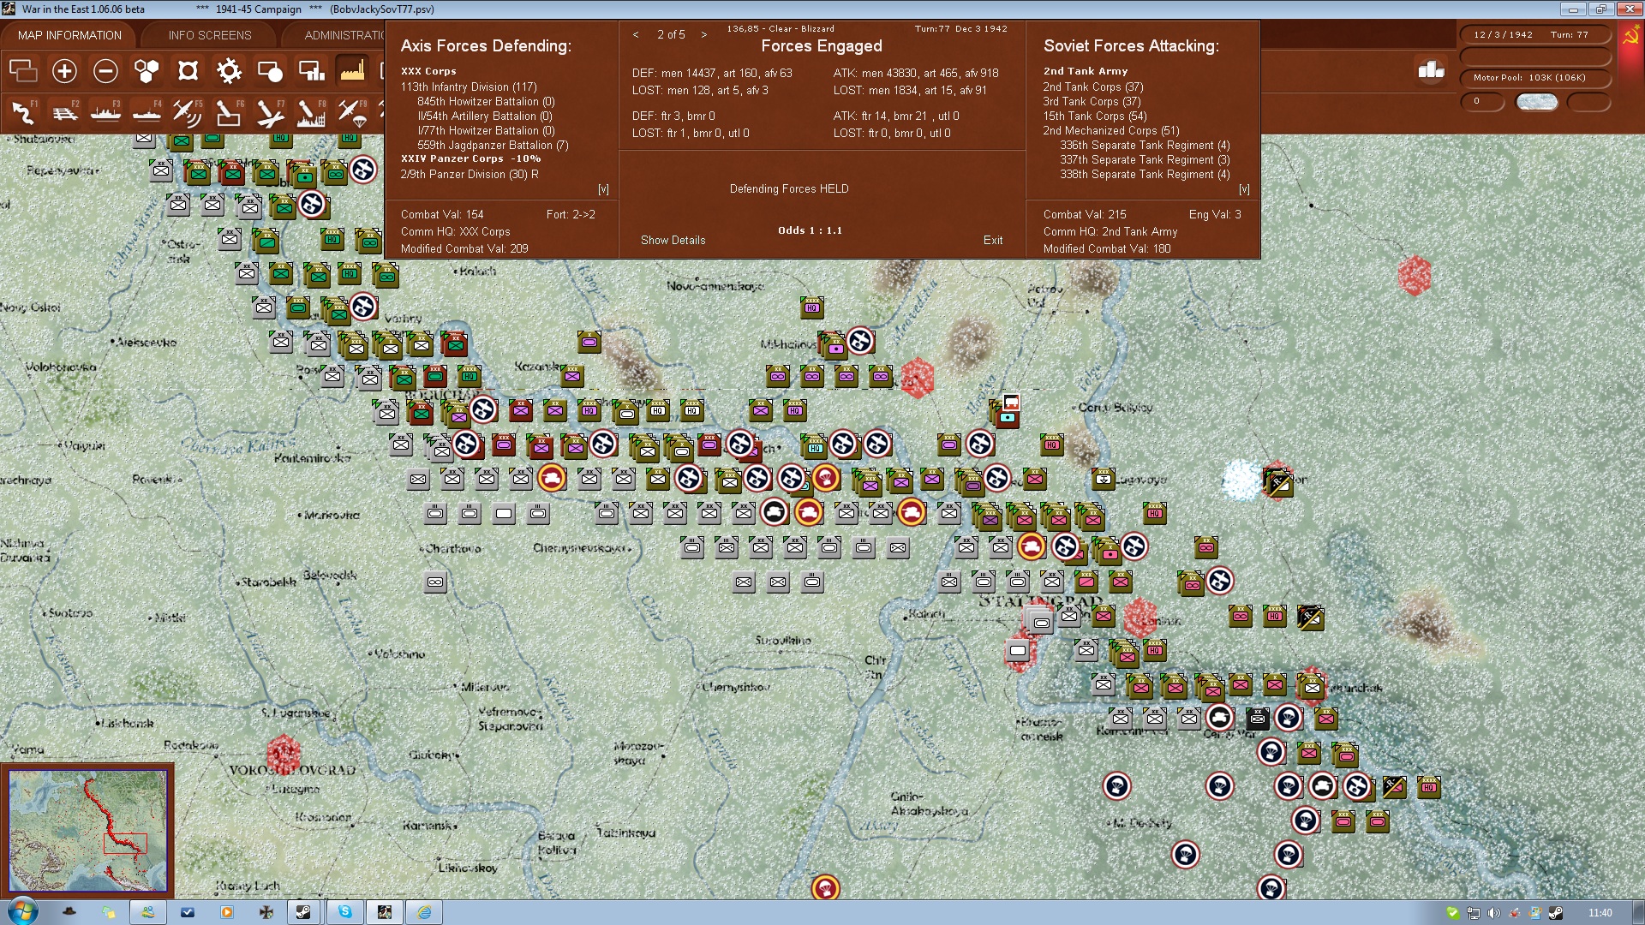Click the 'Defending Forces HELD' result text
The image size is (1645, 925).
(789, 189)
